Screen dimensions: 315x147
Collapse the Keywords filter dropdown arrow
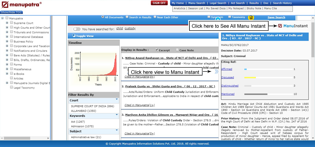coord(117,115)
